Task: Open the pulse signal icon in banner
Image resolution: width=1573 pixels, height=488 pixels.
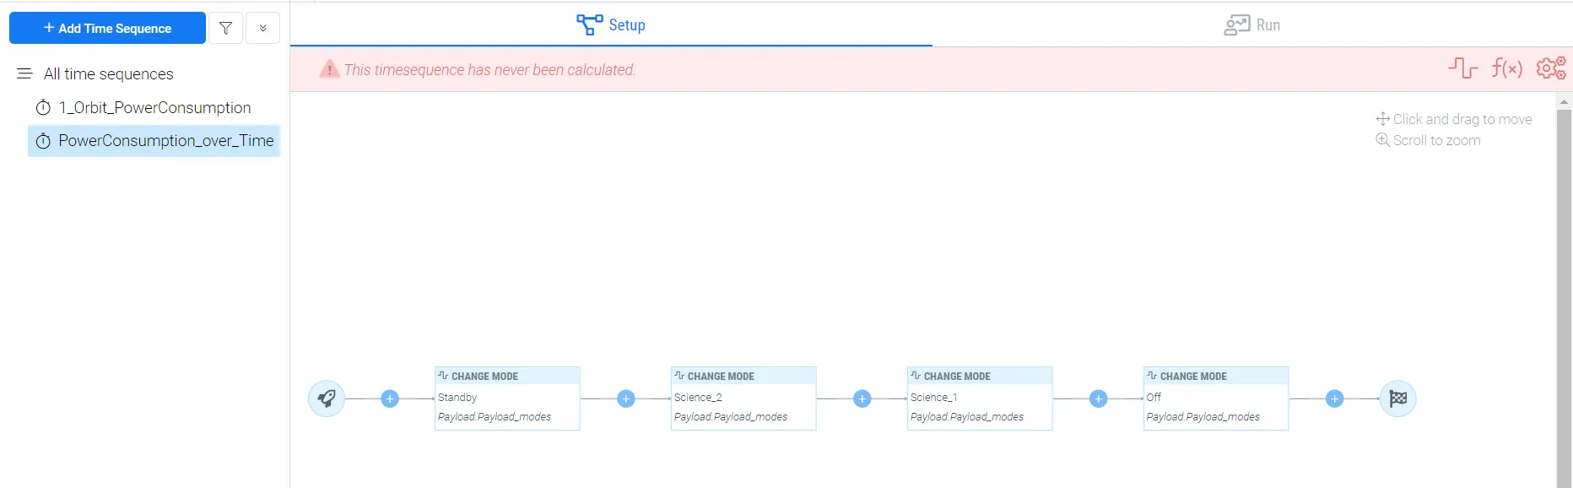Action: point(1462,68)
